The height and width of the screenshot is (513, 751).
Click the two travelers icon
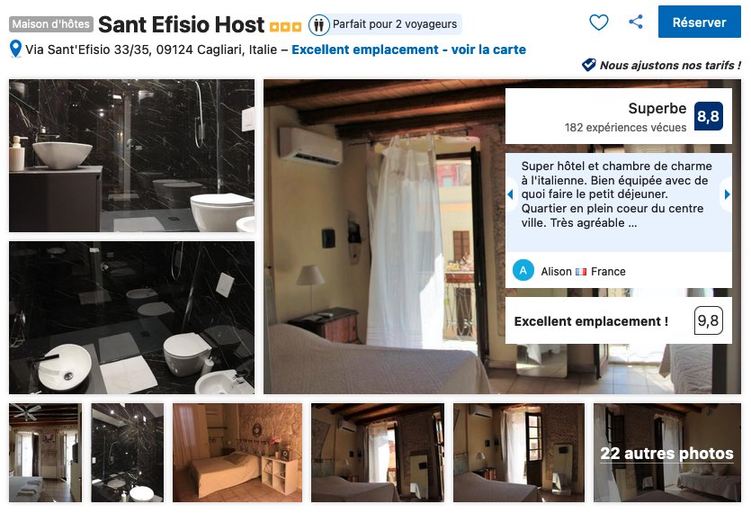(x=318, y=24)
